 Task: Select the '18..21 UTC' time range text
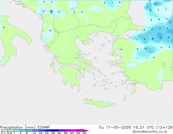tap(143, 127)
